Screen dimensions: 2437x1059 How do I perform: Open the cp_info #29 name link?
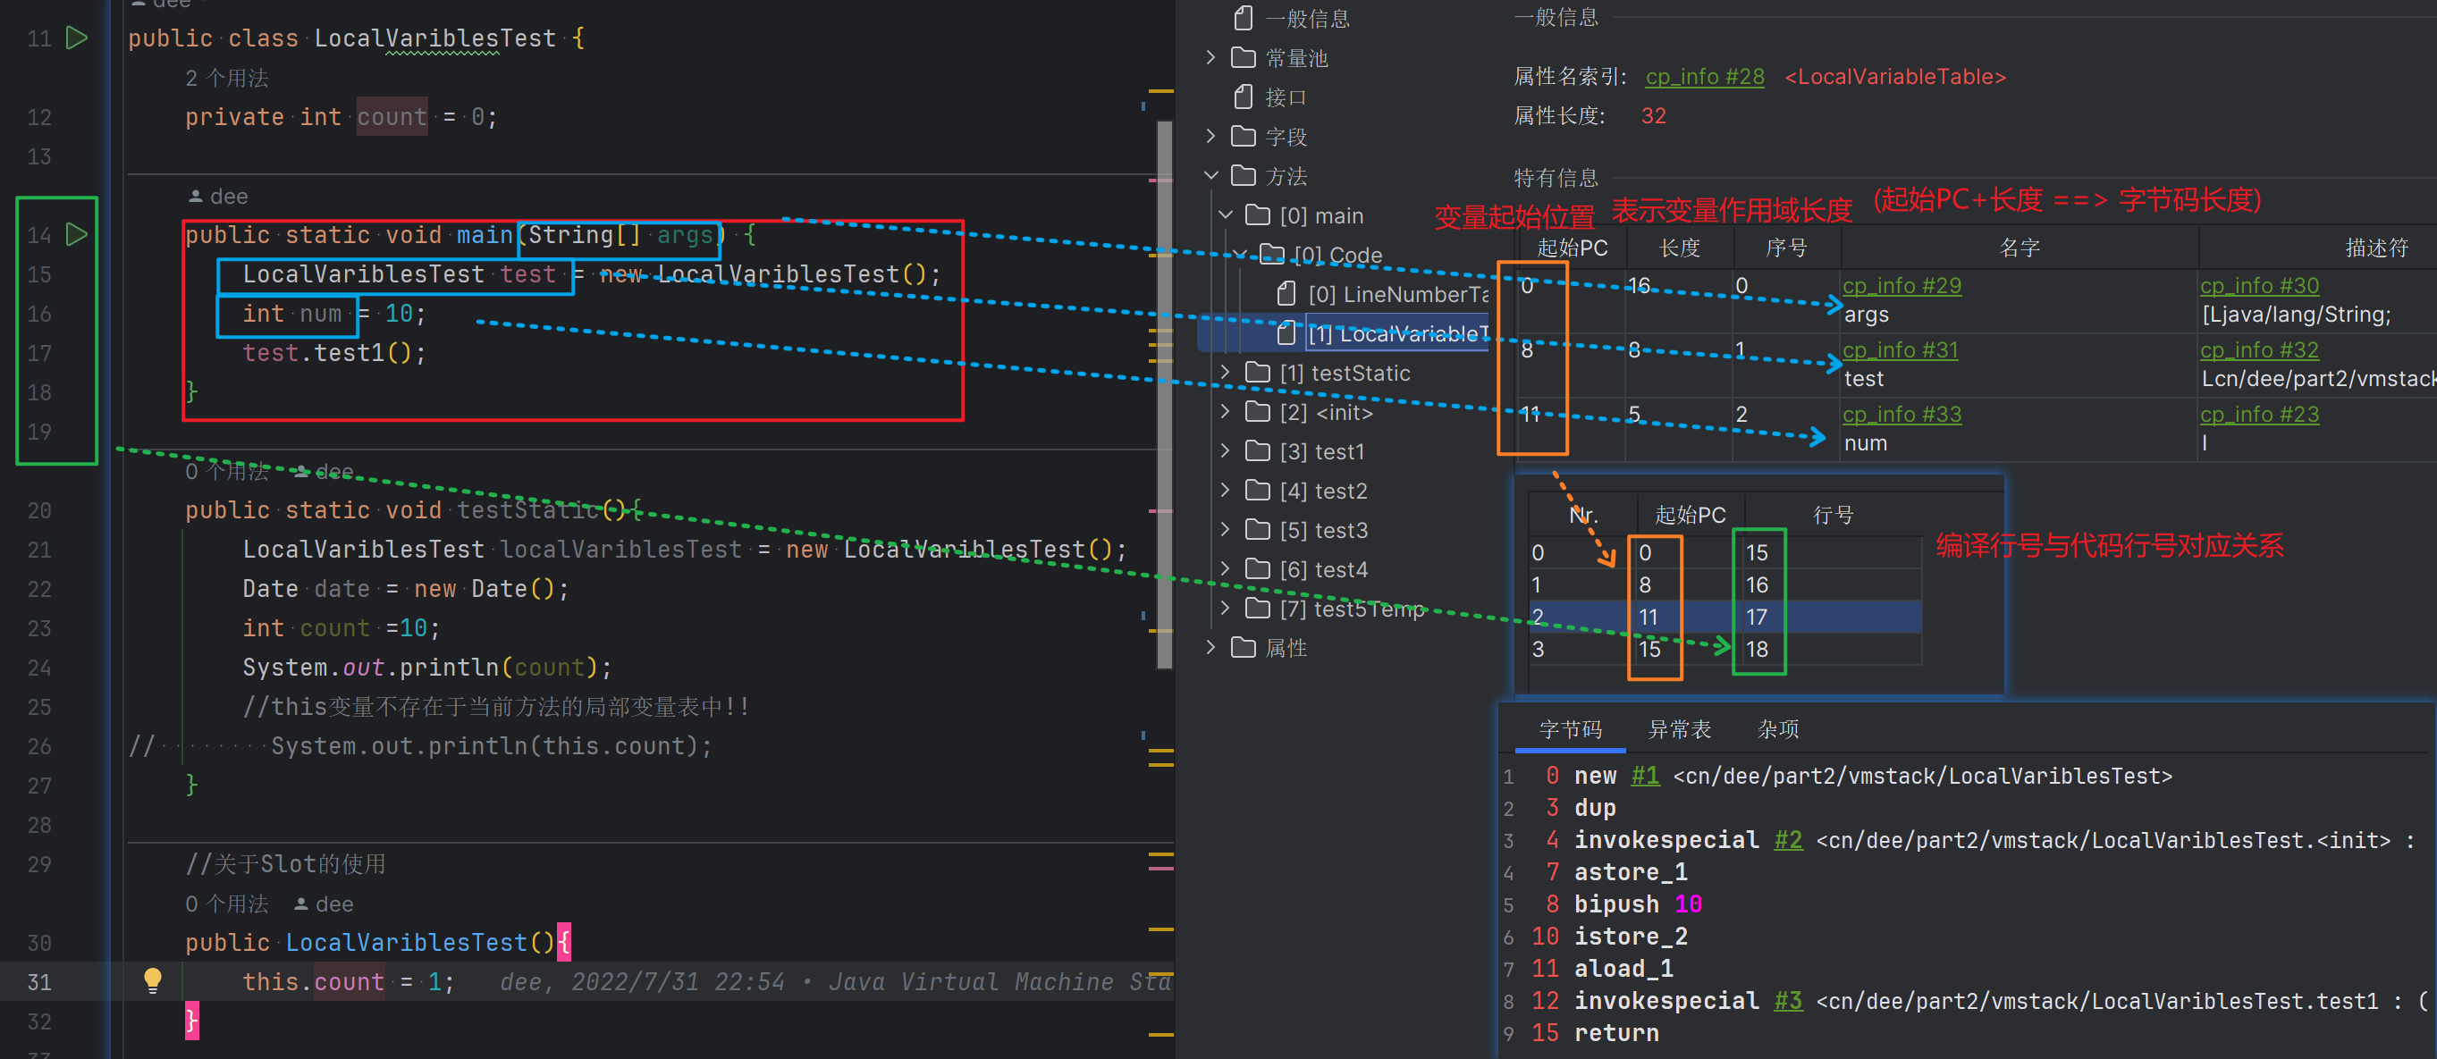(x=1901, y=286)
